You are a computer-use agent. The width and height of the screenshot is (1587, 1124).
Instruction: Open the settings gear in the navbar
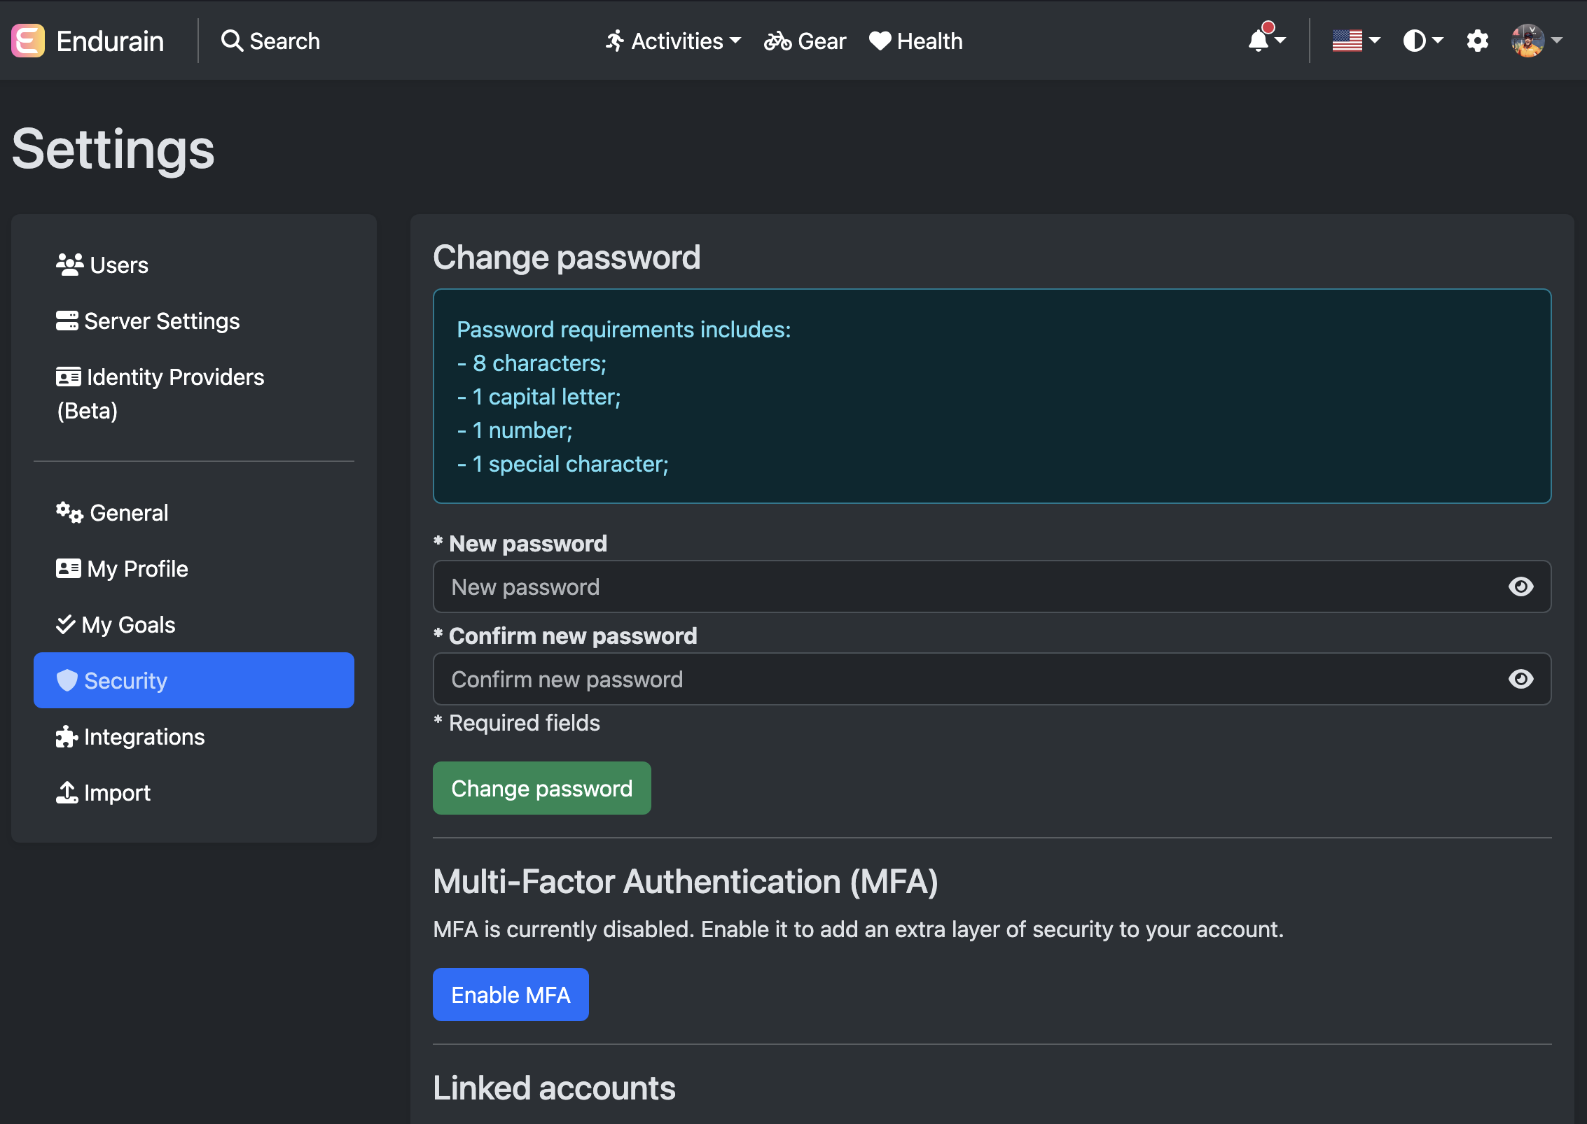click(x=1478, y=41)
